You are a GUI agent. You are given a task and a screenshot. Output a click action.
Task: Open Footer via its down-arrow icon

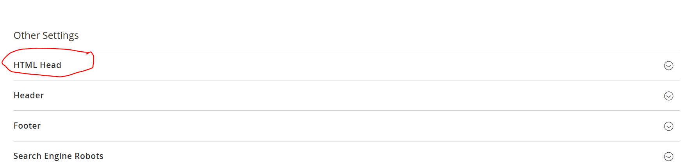point(668,126)
